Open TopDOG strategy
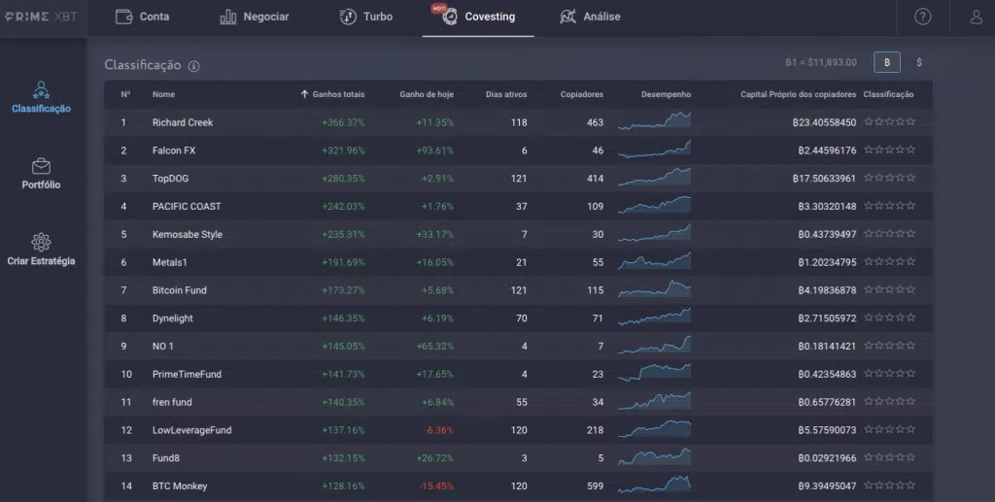This screenshot has width=995, height=502. (x=171, y=178)
